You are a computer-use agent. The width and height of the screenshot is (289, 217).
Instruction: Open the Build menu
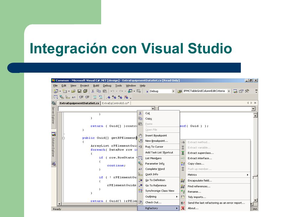[x=96, y=86]
